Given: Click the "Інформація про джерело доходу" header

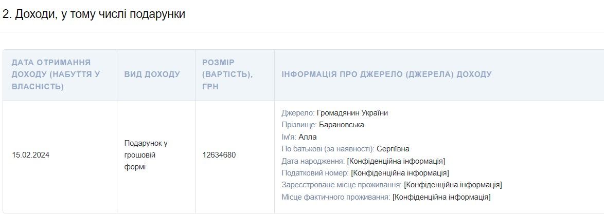Looking at the screenshot, I should [x=386, y=74].
